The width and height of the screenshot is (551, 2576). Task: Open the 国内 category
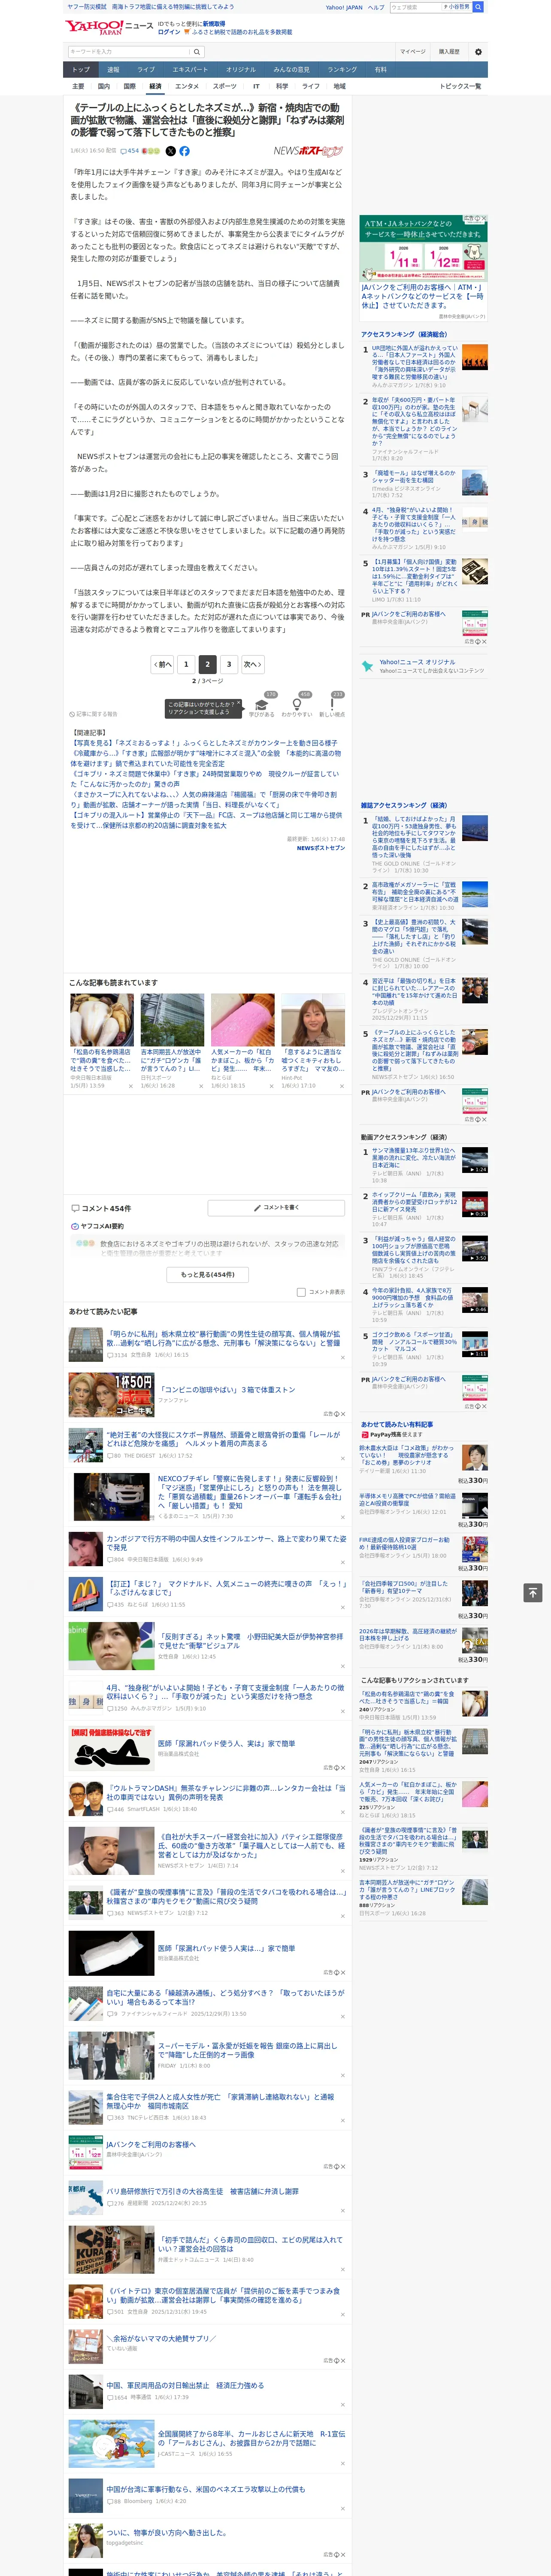click(104, 86)
